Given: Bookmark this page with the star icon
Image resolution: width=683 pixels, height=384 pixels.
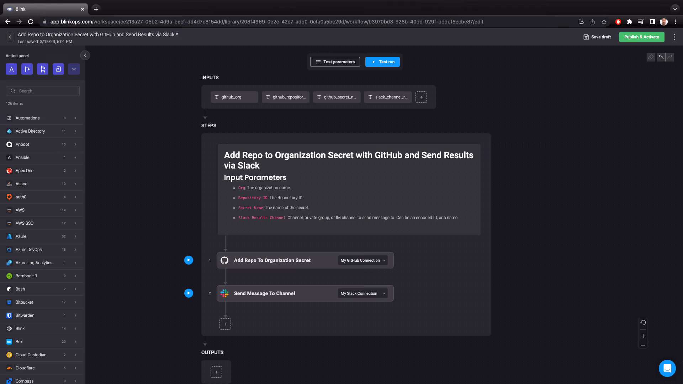Looking at the screenshot, I should [x=604, y=22].
